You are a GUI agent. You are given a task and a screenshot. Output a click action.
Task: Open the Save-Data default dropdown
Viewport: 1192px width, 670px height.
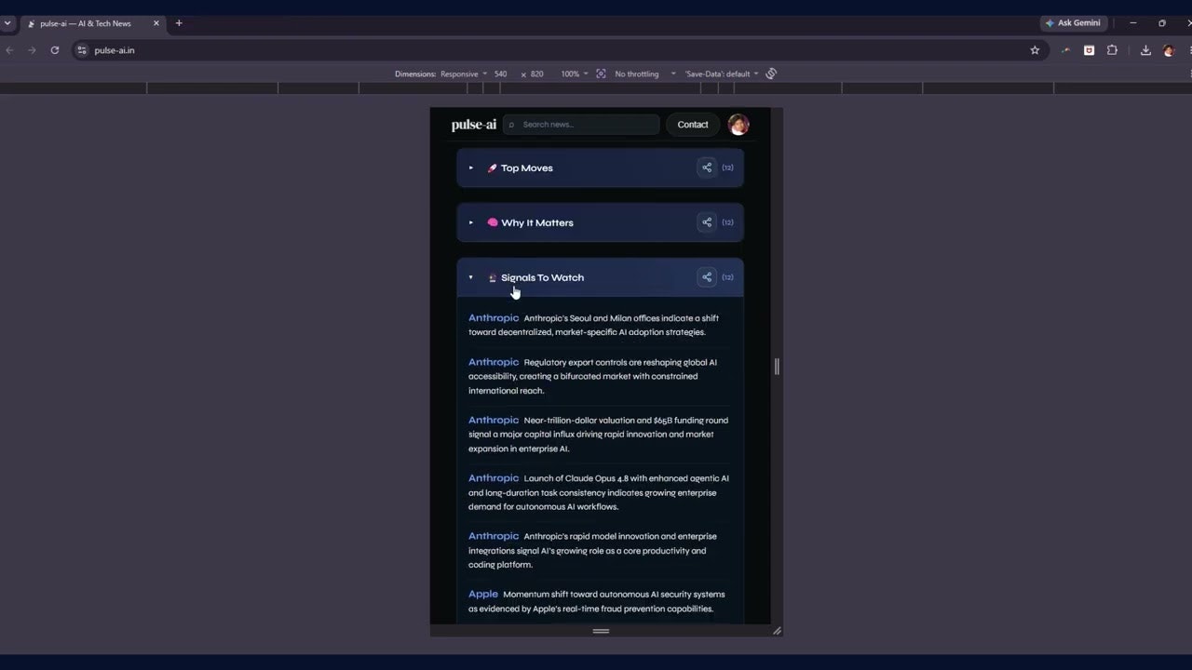click(x=722, y=74)
